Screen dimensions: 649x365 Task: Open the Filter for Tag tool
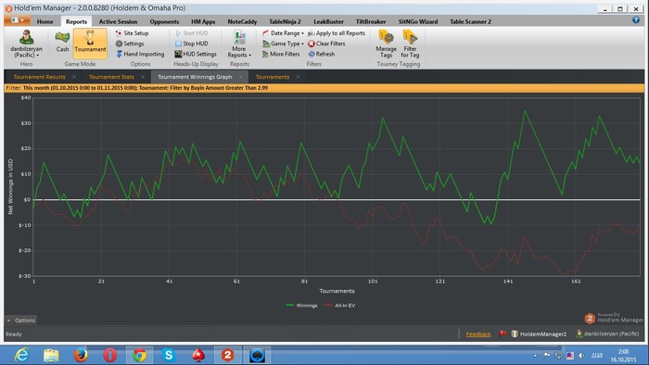point(410,44)
